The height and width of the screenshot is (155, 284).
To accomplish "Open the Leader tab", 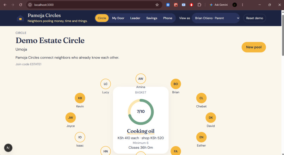I will [x=135, y=18].
